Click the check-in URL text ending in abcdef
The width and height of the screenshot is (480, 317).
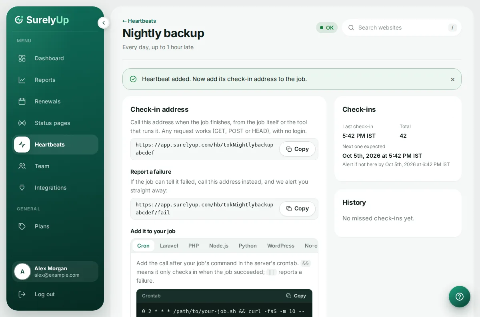click(x=204, y=149)
